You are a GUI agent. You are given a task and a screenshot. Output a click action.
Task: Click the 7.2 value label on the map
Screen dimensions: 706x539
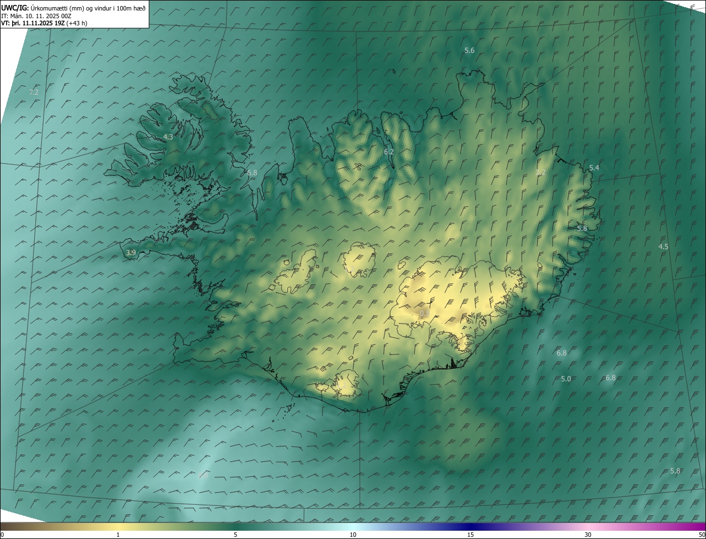pos(34,92)
